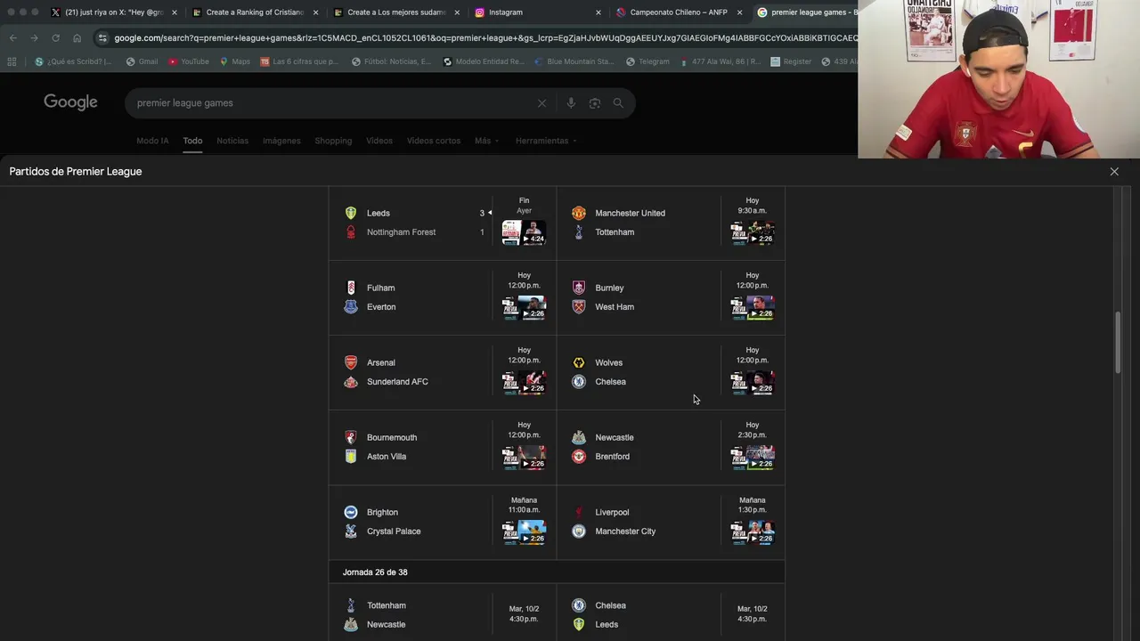Play the Newcastle vs Brentford preview video
1140x641 pixels.
(x=753, y=457)
